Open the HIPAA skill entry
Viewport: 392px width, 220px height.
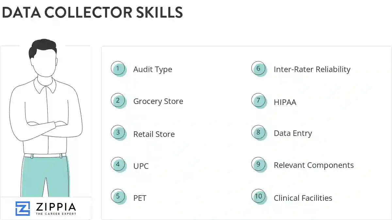(x=285, y=102)
